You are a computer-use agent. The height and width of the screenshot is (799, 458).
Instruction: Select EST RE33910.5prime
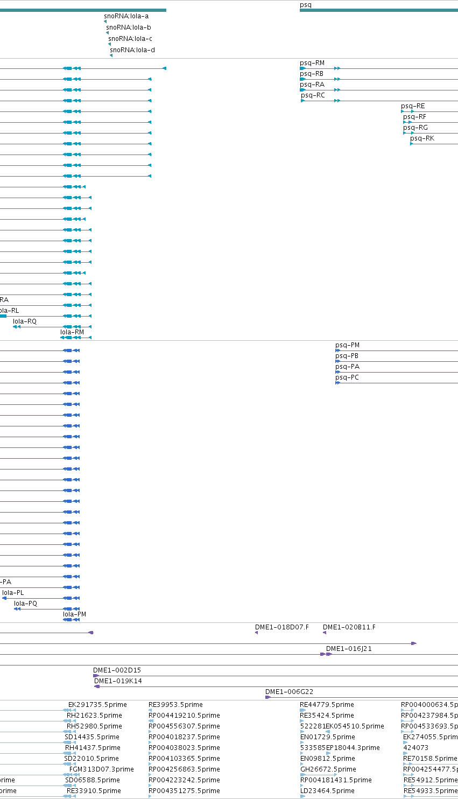pos(94,791)
